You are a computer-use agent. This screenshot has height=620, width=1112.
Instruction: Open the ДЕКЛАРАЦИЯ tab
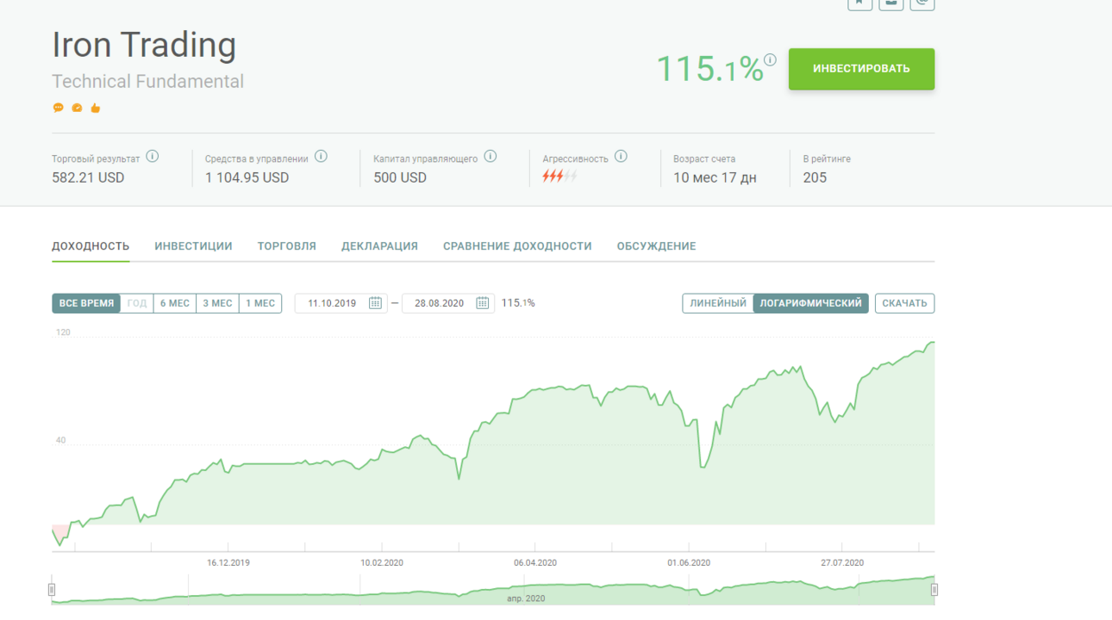click(379, 246)
